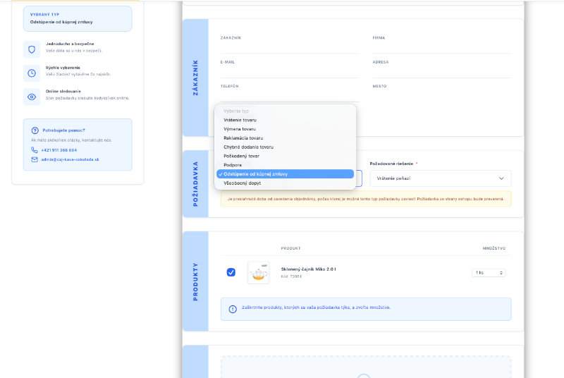The width and height of the screenshot is (564, 378).
Task: Select Odstúpenie od kúpnej zmluvy option
Action: tap(286, 174)
